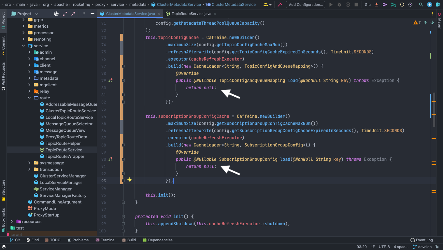
Task: Click the Add Configuration button
Action: pyautogui.click(x=305, y=5)
